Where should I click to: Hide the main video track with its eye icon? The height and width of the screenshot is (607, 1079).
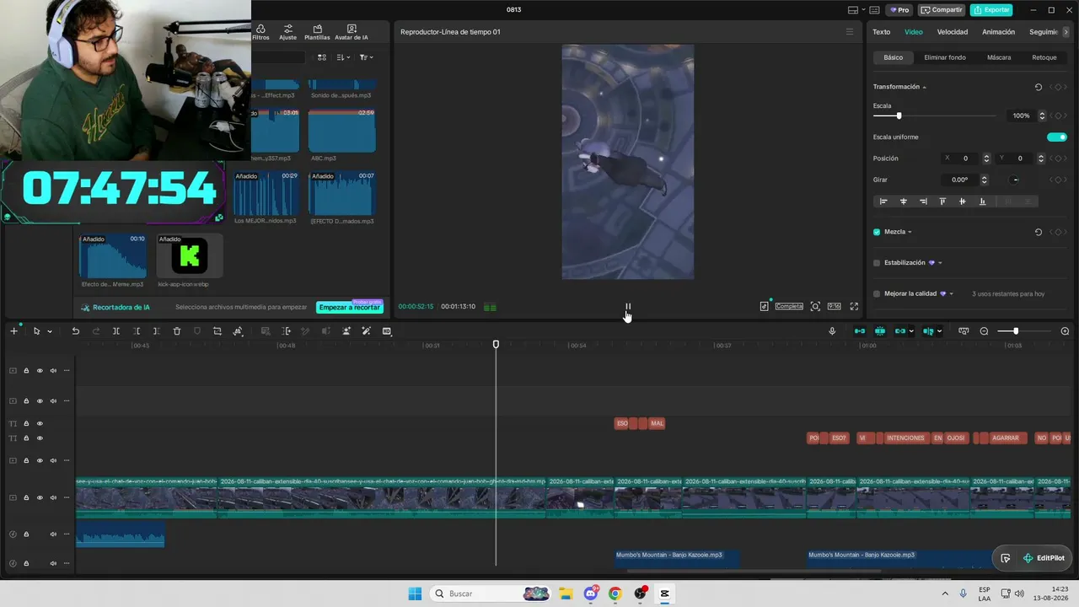(x=40, y=497)
